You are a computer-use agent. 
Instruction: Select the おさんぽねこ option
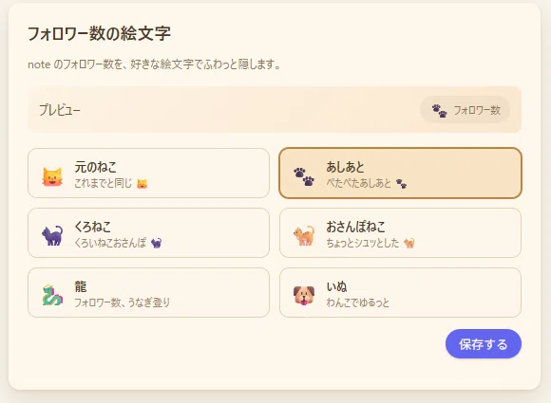(x=400, y=232)
